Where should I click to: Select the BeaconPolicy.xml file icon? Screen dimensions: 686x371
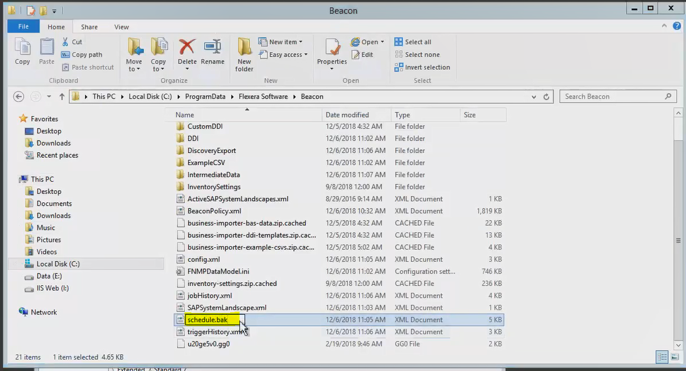180,211
